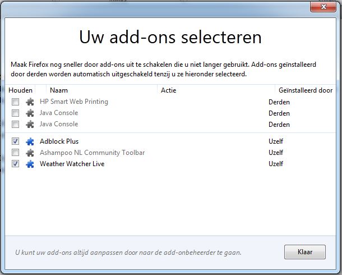The height and width of the screenshot is (275, 342).
Task: Click the HP Smart Web Printing puzzle icon
Action: (x=30, y=102)
